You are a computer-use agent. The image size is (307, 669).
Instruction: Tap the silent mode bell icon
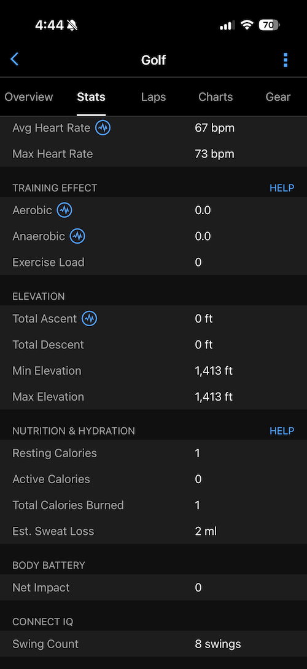72,26
